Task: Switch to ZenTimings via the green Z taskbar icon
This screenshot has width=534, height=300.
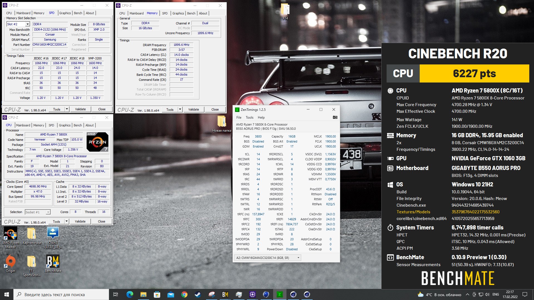Action: point(280,294)
